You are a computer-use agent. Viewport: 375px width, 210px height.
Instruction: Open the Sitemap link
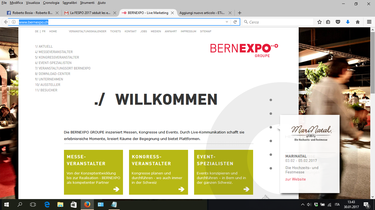click(206, 31)
